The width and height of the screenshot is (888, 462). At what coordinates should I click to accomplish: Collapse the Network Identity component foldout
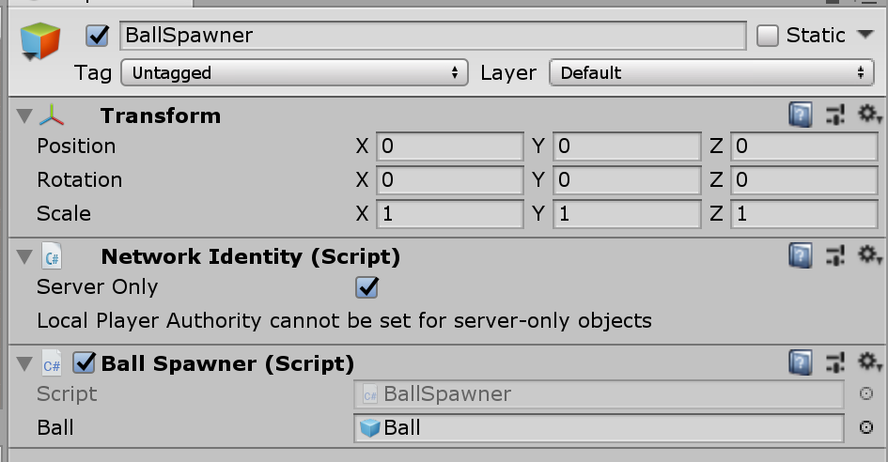pos(24,256)
